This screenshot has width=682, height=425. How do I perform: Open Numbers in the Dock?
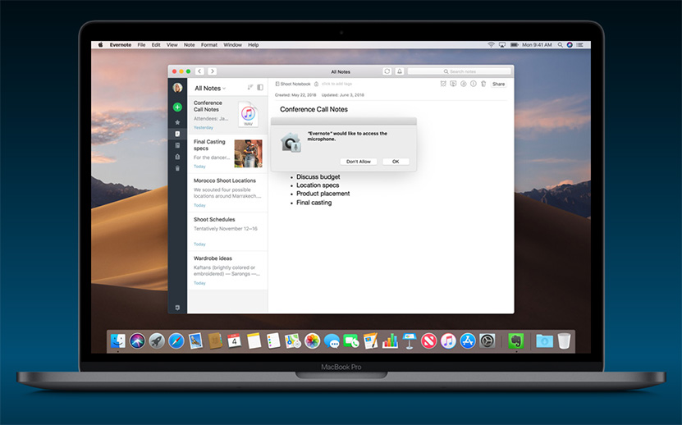(390, 341)
